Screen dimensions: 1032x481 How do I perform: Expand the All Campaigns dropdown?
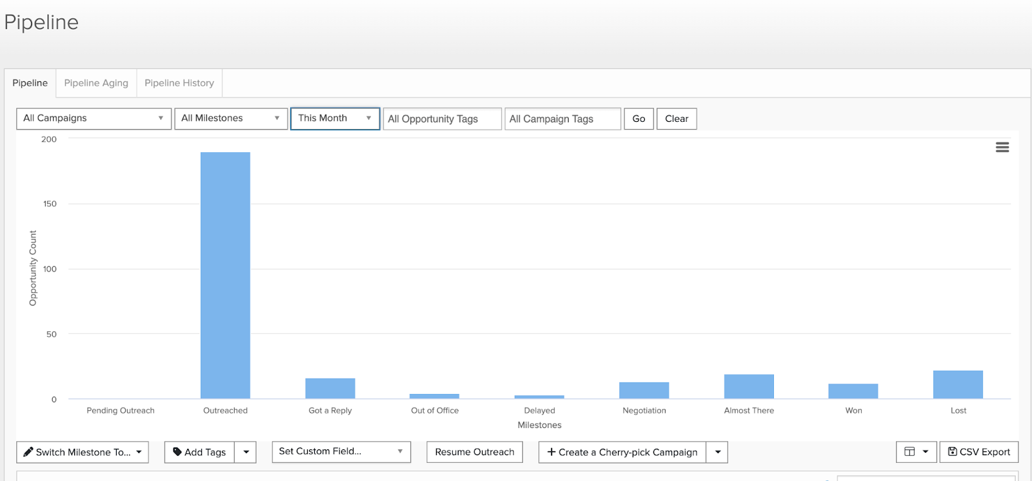[94, 119]
